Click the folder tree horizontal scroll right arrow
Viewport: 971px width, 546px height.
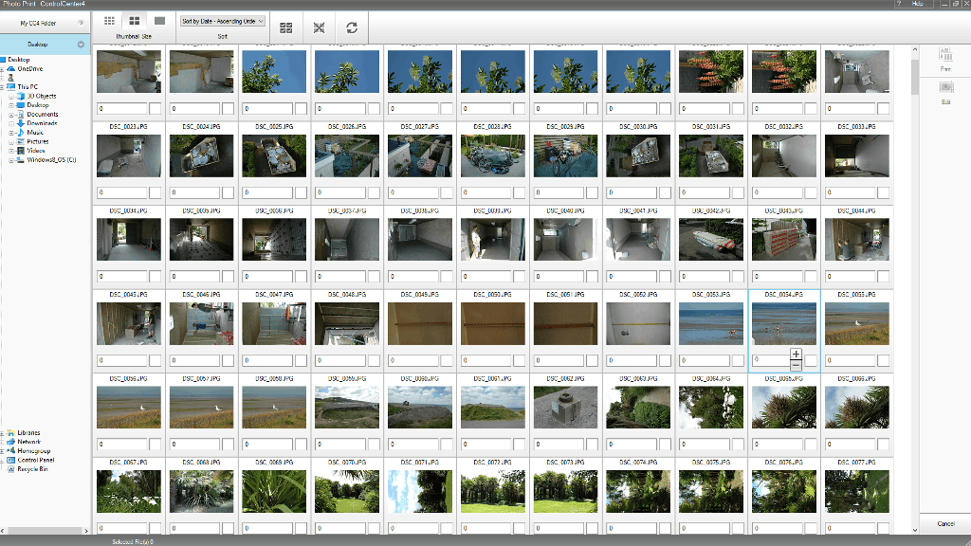(x=86, y=531)
